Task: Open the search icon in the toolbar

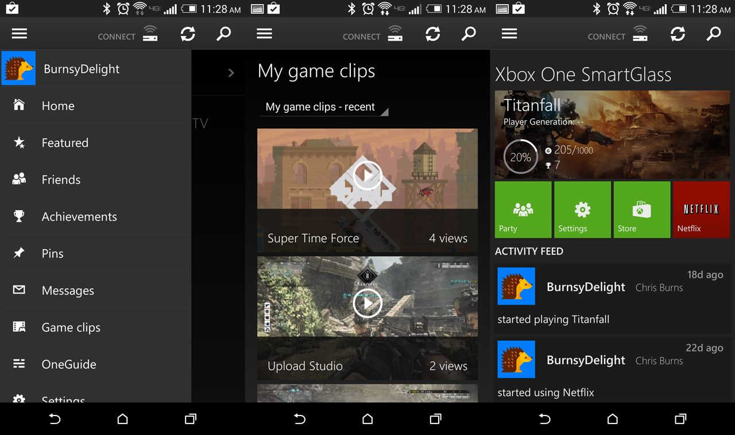Action: (x=224, y=34)
